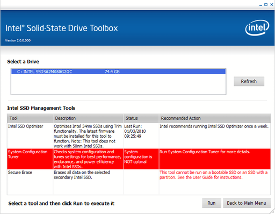This screenshot has height=214, width=275.
Task: Select the Intel SSD Optimizer row
Action: pos(139,136)
